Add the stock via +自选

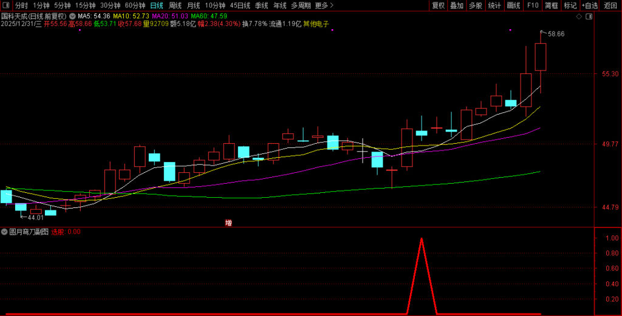click(589, 5)
